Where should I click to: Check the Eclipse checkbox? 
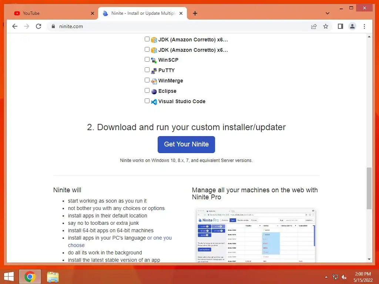point(147,91)
